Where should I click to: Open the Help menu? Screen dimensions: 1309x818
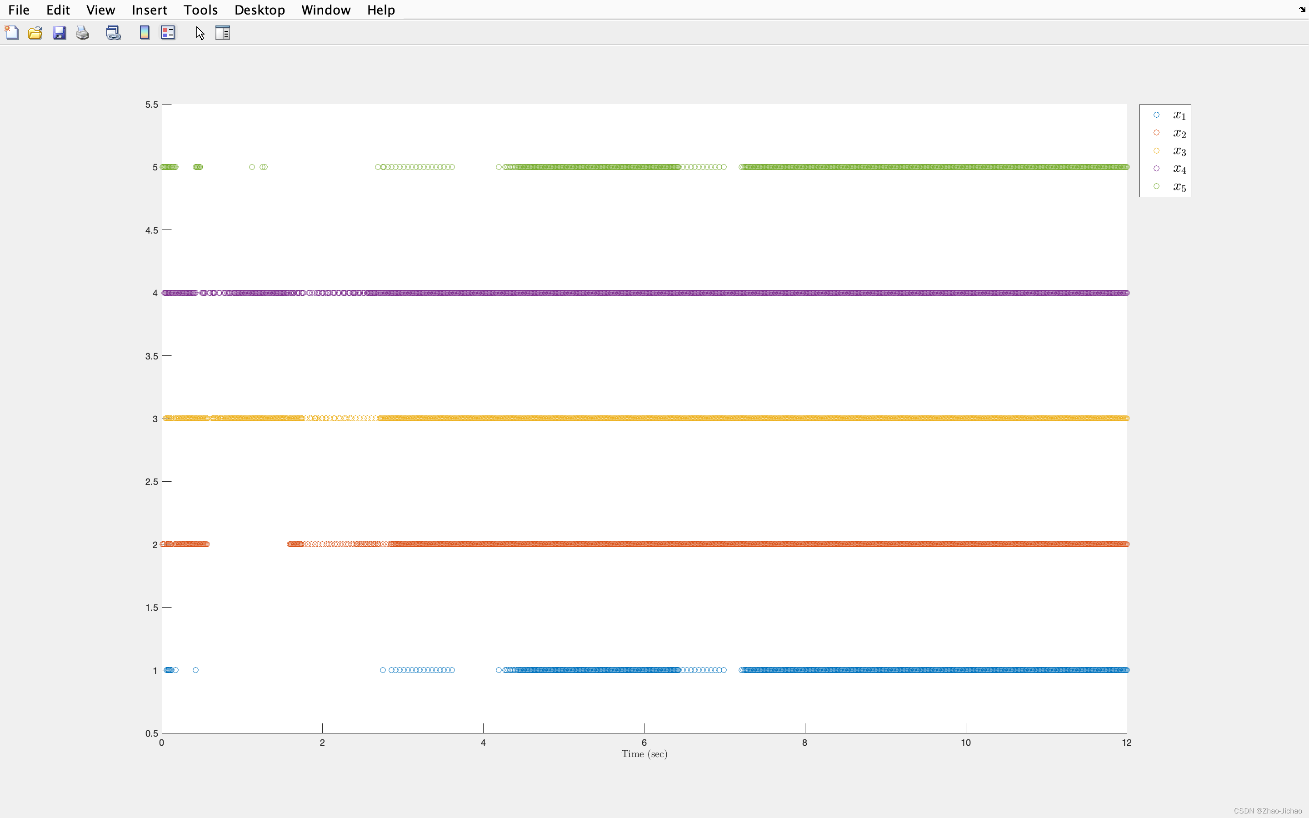[381, 10]
